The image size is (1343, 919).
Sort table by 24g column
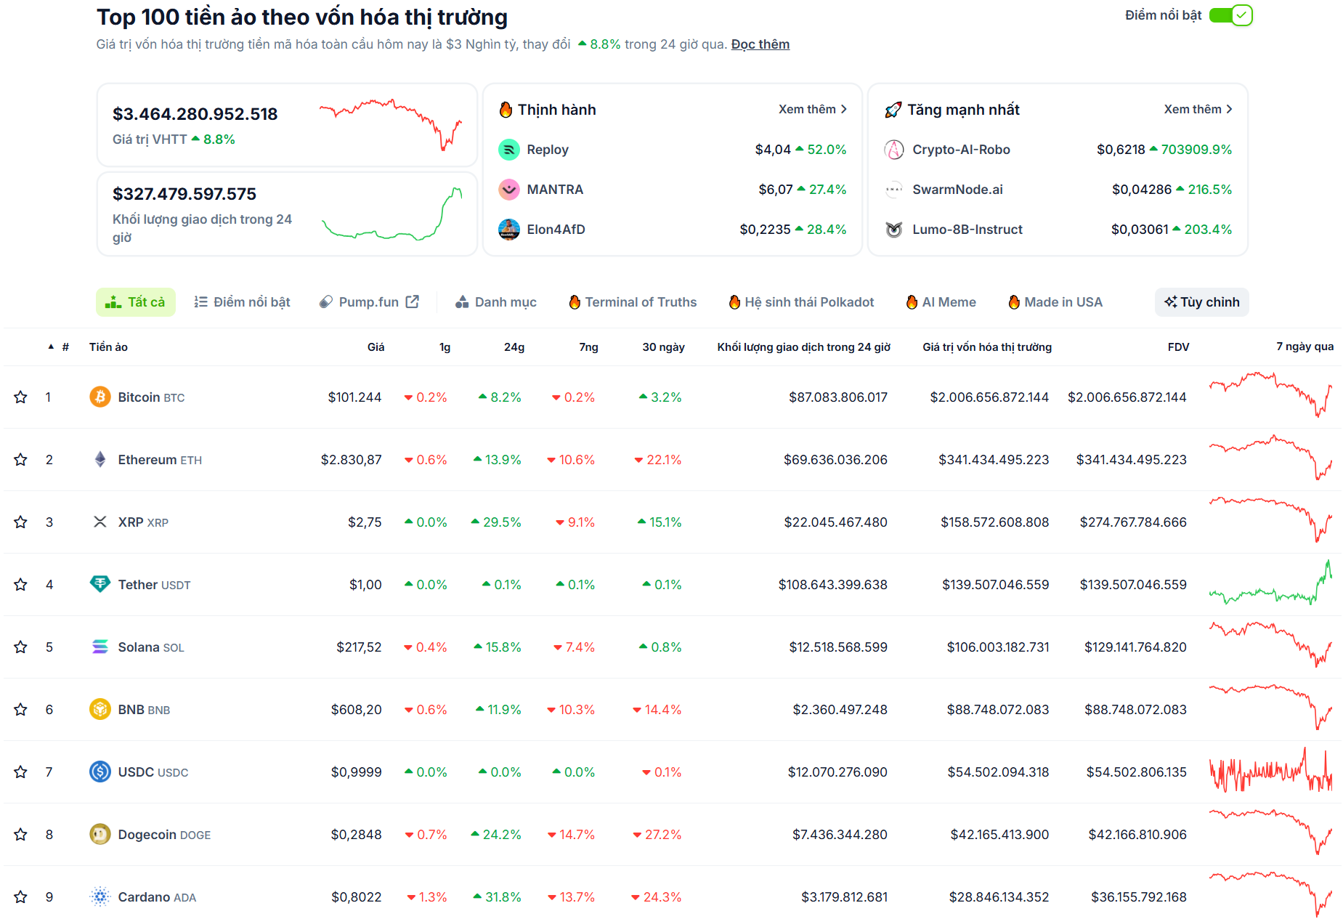[x=514, y=347]
